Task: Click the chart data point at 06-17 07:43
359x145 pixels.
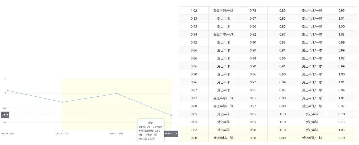Action: tap(62, 102)
